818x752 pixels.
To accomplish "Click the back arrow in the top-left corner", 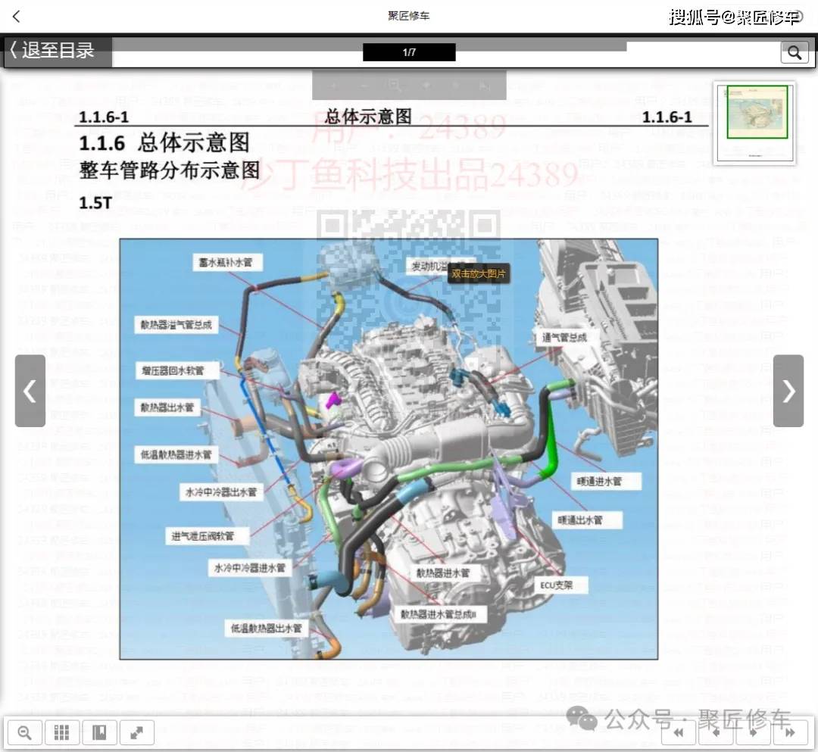I will (17, 16).
